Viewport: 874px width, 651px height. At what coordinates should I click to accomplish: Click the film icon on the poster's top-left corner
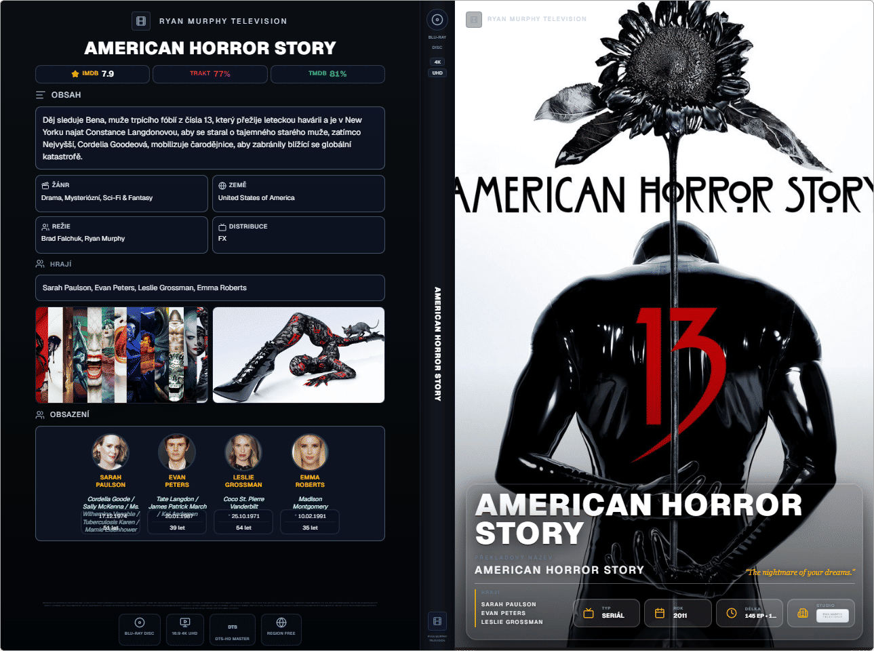click(474, 19)
